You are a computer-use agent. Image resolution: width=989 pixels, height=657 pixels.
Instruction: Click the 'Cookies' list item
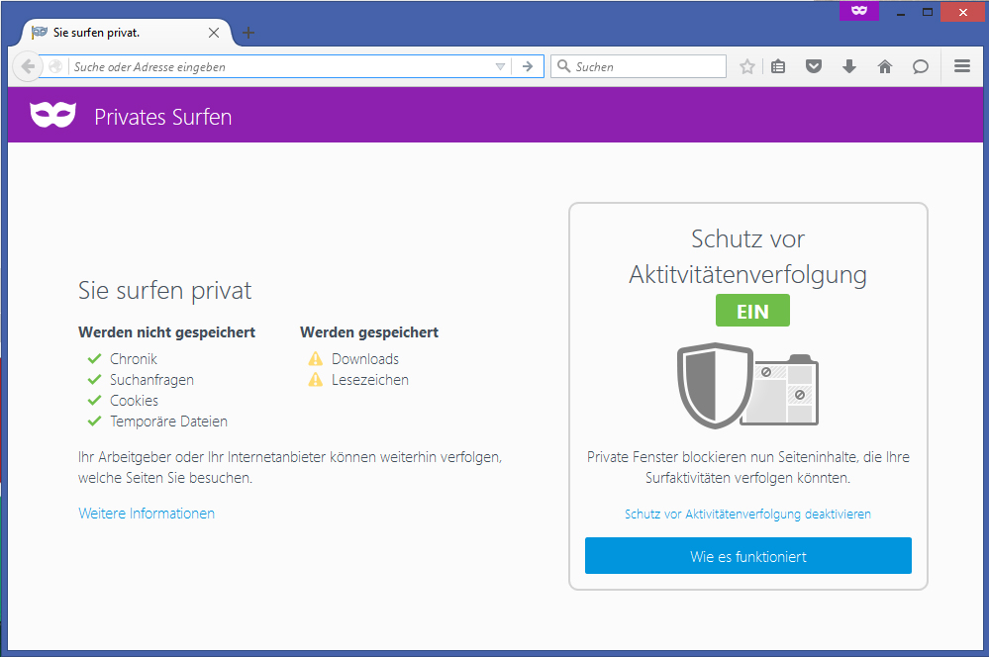point(123,401)
